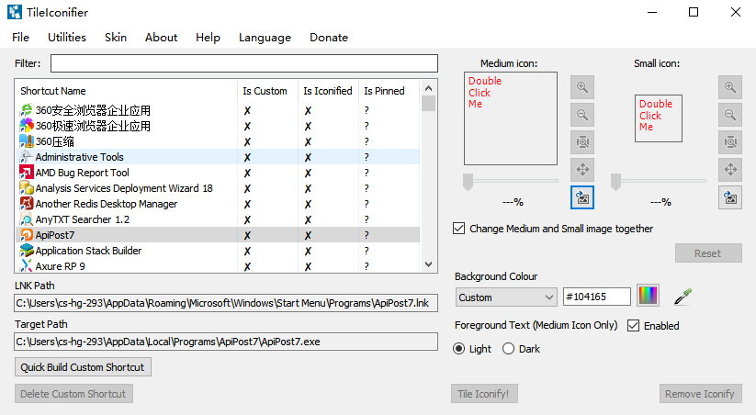The height and width of the screenshot is (415, 756).
Task: Click the medium icon zoom in button
Action: [x=582, y=87]
